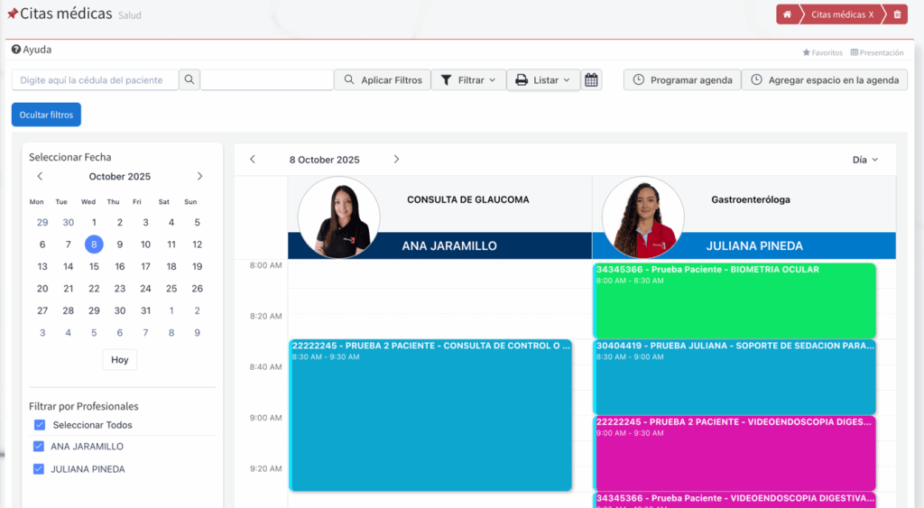Open the Día view selector dropdown
Screen dimensions: 924x508
click(x=864, y=160)
